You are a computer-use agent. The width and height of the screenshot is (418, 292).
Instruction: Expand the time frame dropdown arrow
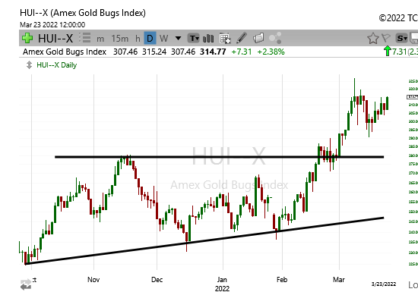click(x=178, y=39)
